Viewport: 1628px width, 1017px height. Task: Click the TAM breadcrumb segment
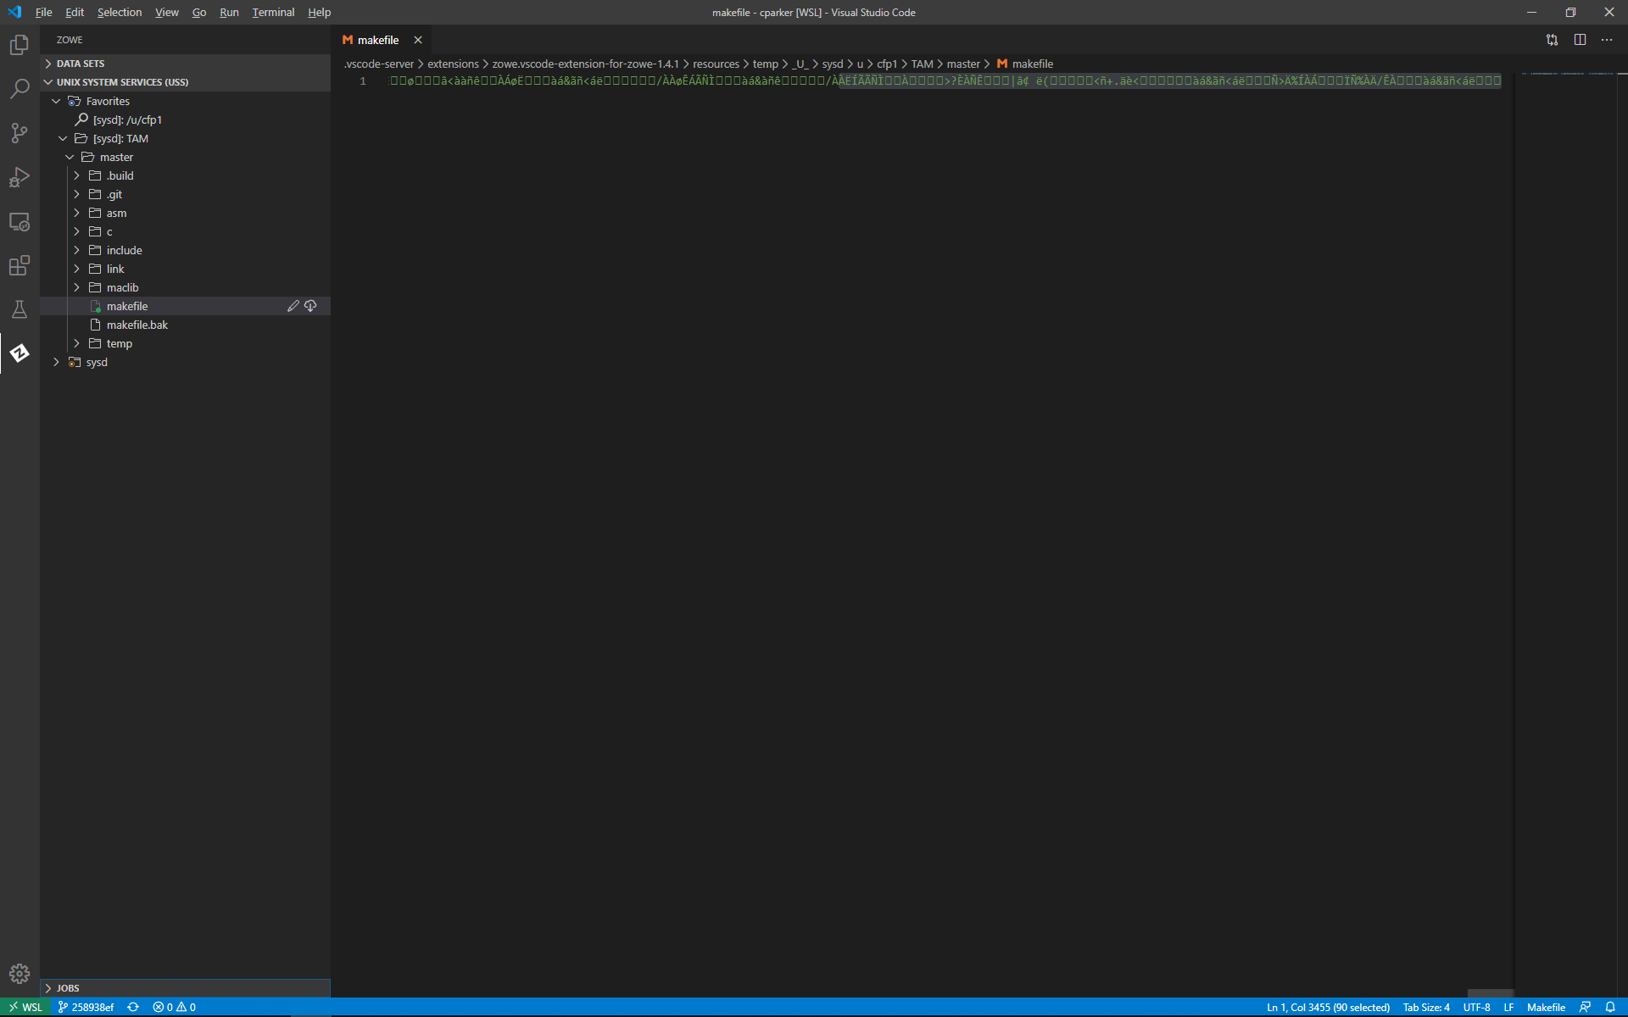922,64
